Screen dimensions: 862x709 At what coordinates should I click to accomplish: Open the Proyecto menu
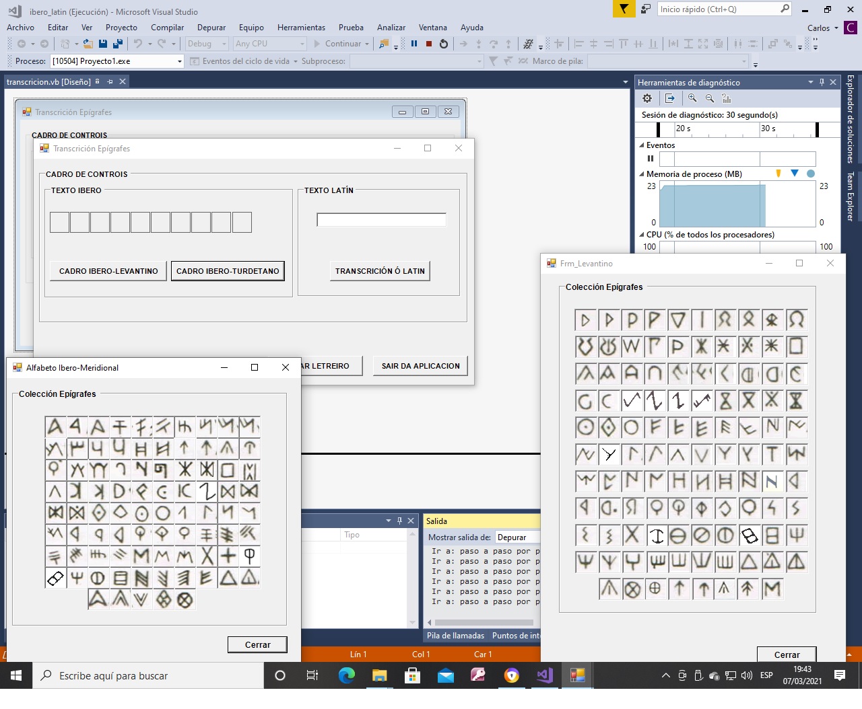[x=121, y=28]
